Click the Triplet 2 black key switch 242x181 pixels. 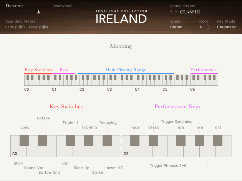click(89, 140)
